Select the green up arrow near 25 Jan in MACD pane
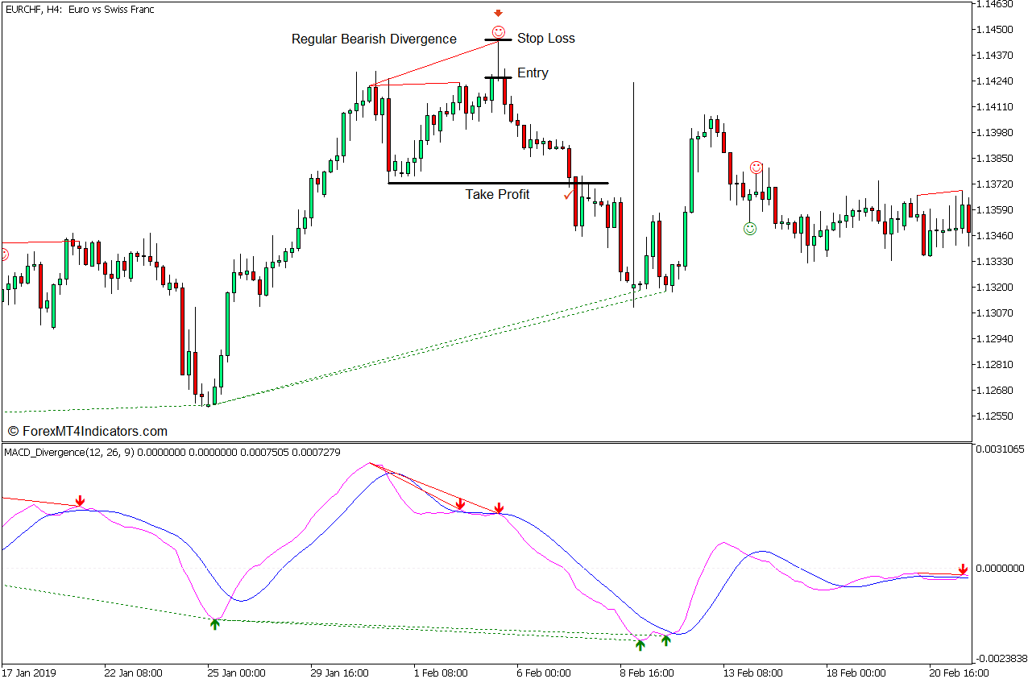 point(214,624)
